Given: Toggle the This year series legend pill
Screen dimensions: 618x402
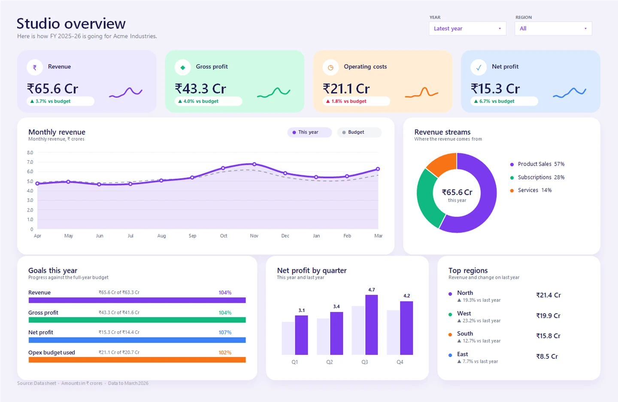Looking at the screenshot, I should coord(309,132).
